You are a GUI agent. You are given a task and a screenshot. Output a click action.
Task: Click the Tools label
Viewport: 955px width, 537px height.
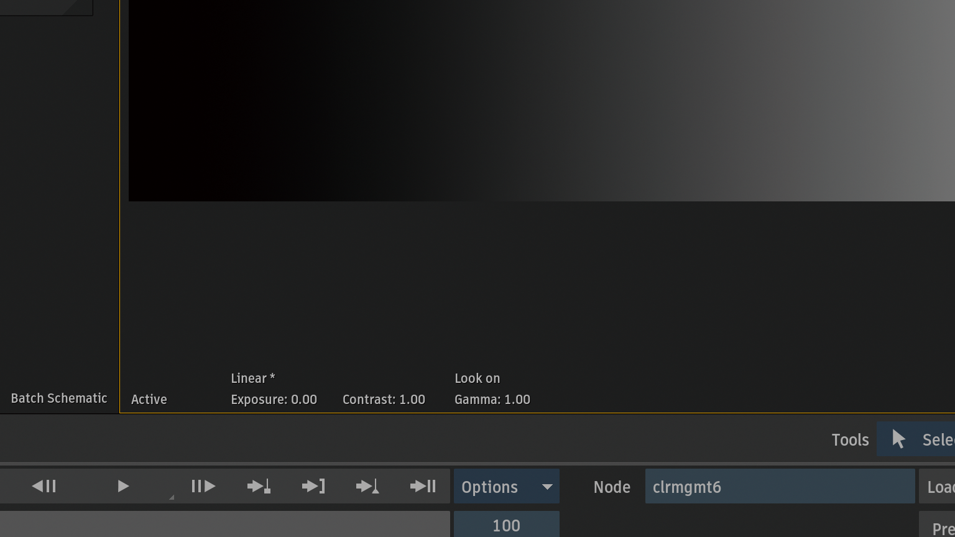pos(850,440)
